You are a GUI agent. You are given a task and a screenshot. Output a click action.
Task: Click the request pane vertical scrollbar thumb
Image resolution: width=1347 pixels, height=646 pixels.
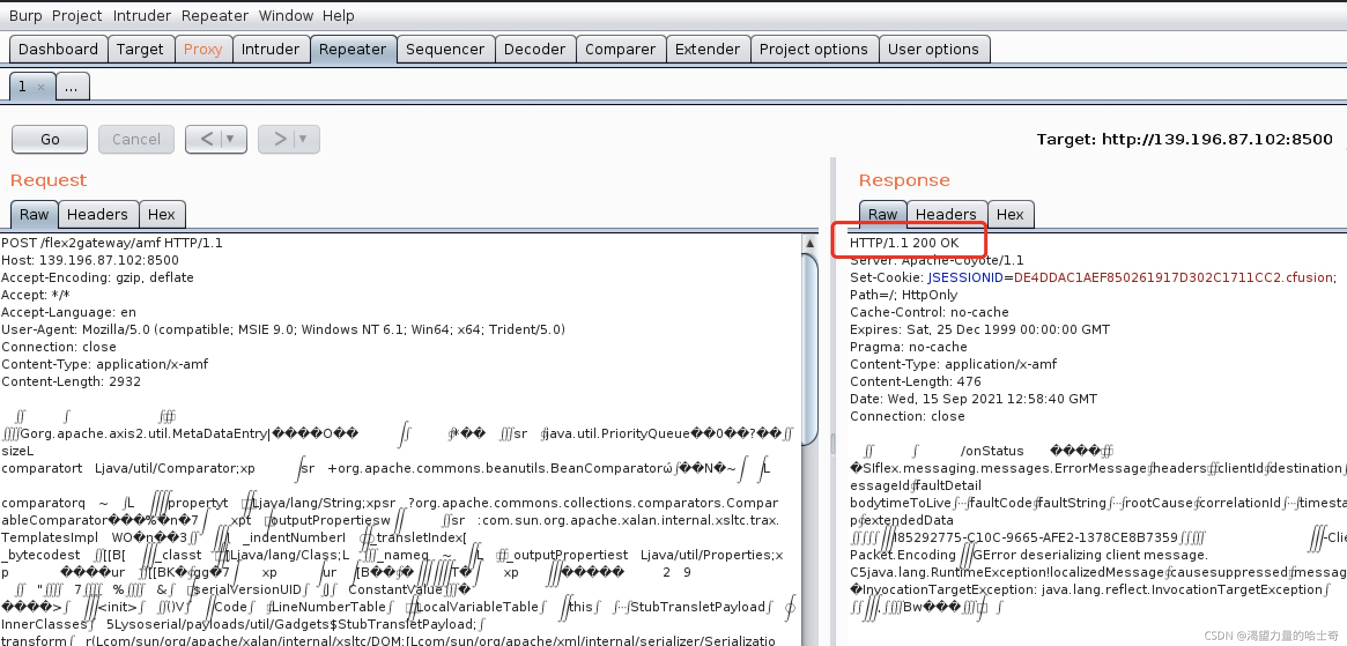(810, 349)
